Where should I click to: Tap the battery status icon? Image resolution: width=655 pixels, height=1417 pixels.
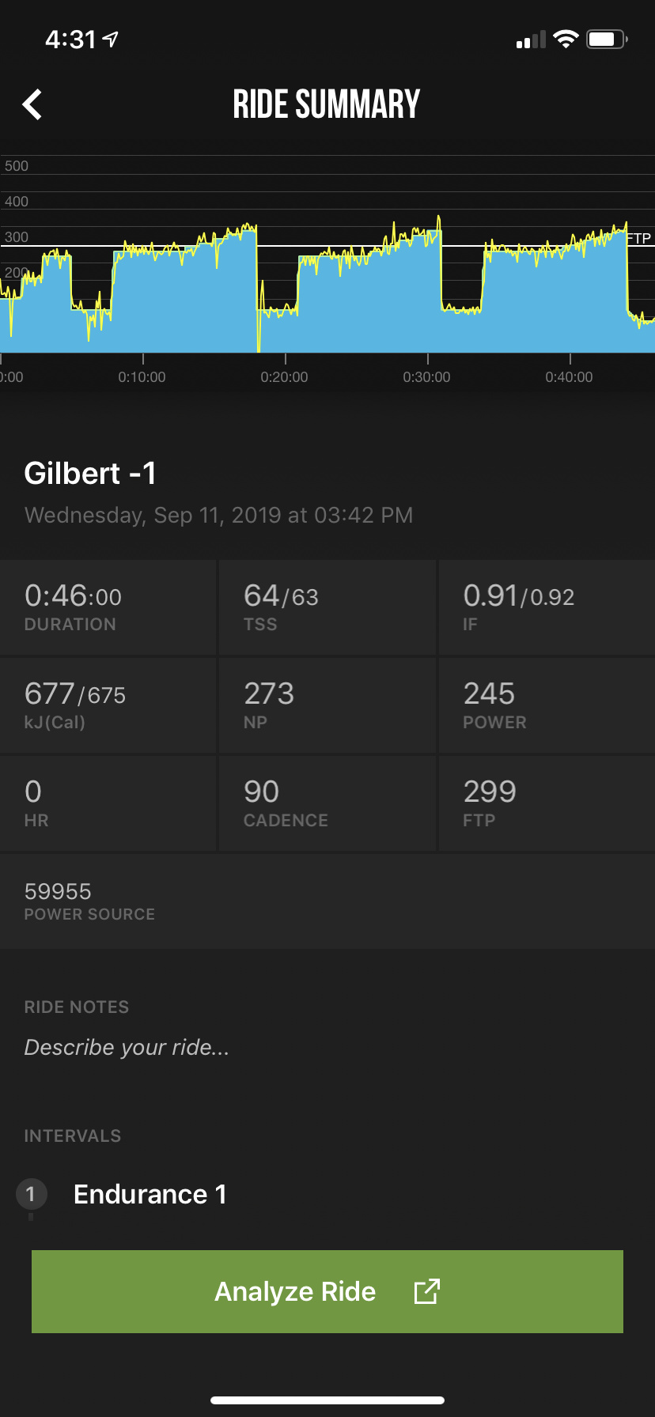[607, 40]
